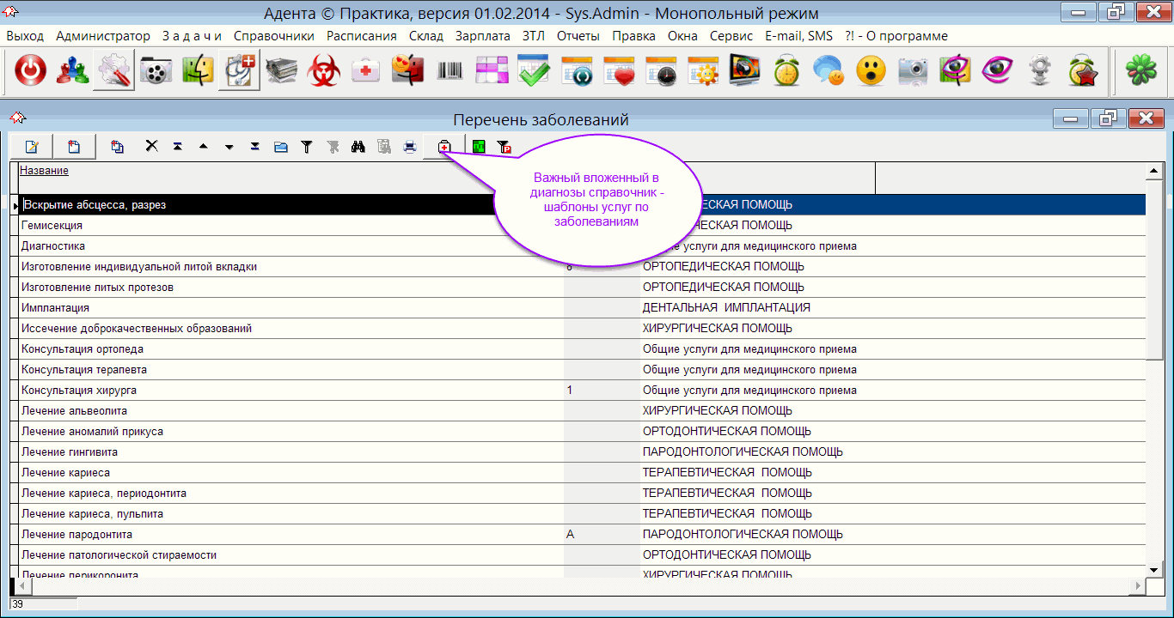Viewport: 1174px width, 618px height.
Task: Open the Отчеты menu
Action: click(x=578, y=36)
